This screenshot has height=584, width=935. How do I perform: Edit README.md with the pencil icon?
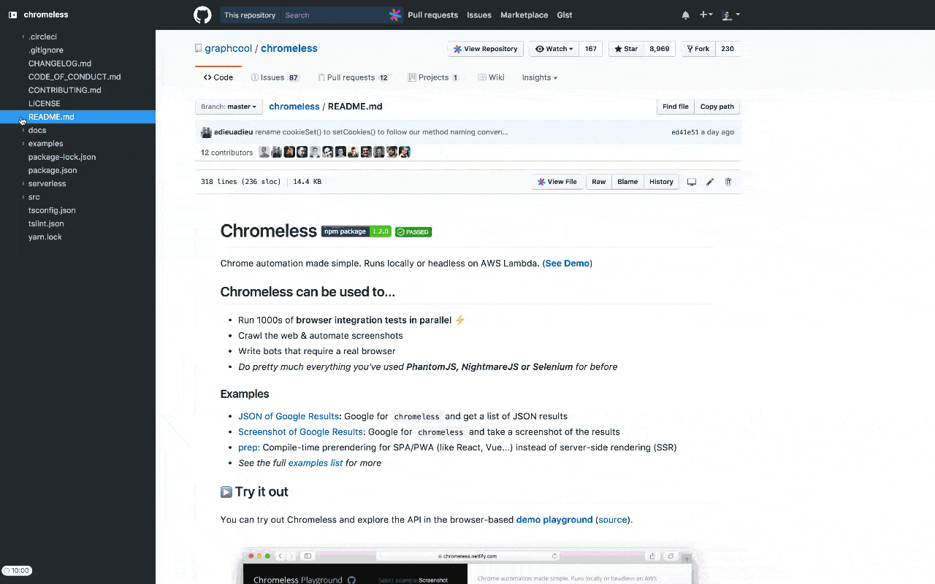pyautogui.click(x=709, y=181)
